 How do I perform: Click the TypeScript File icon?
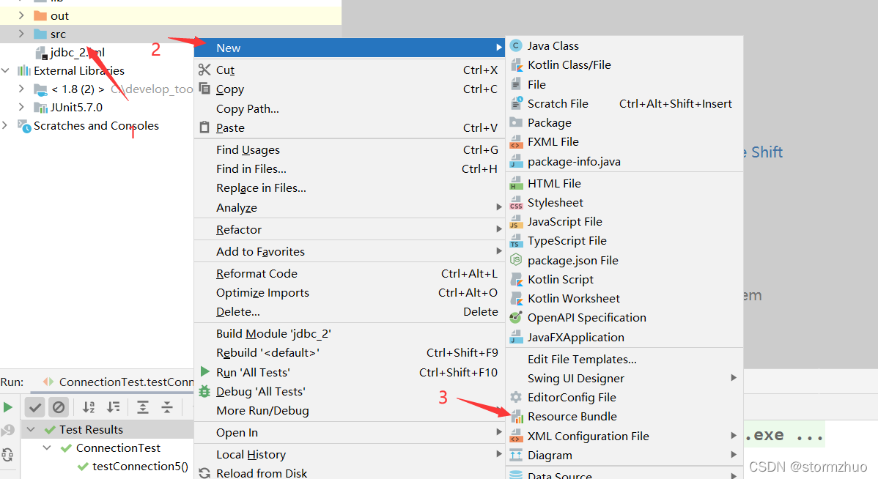pyautogui.click(x=516, y=241)
